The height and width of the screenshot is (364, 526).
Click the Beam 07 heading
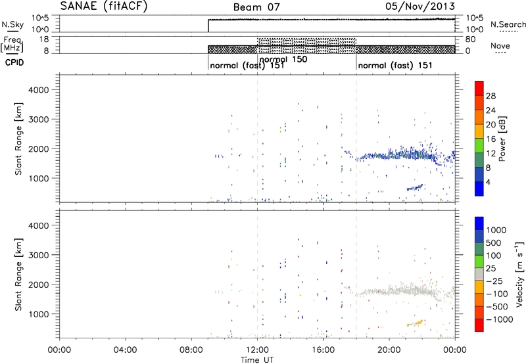coord(256,7)
